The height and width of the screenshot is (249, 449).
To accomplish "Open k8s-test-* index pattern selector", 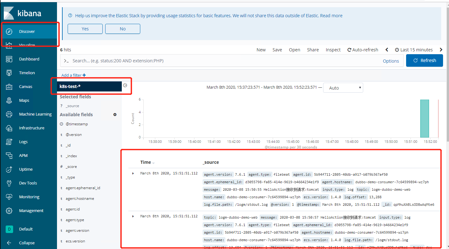I will [x=89, y=86].
